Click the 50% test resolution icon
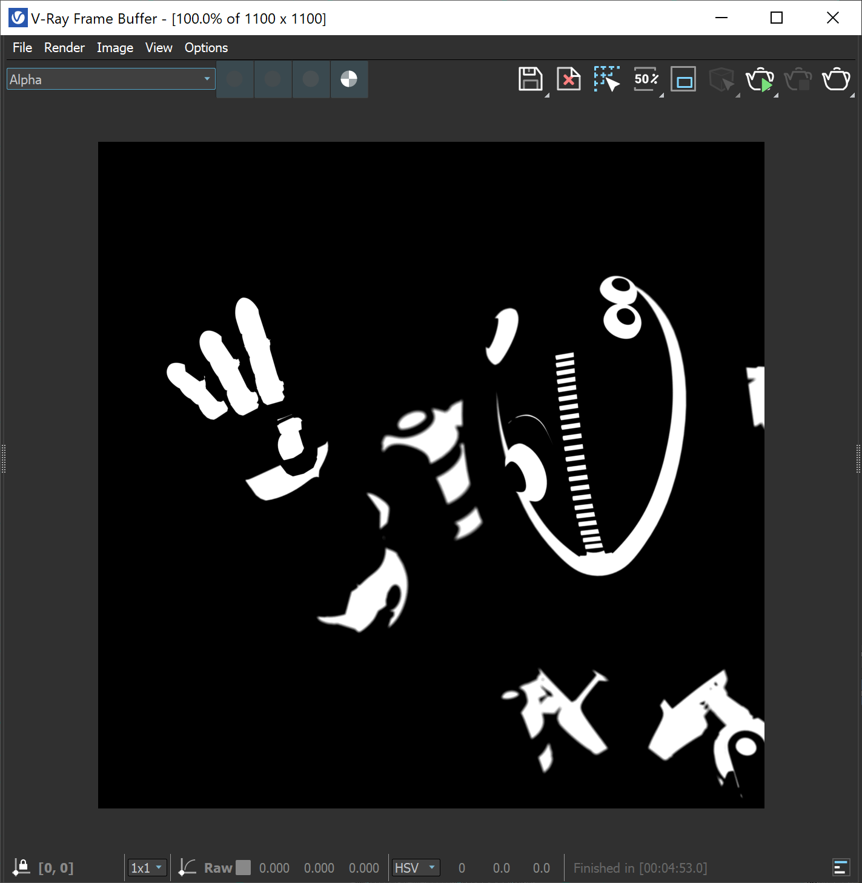This screenshot has height=883, width=862. coord(646,79)
